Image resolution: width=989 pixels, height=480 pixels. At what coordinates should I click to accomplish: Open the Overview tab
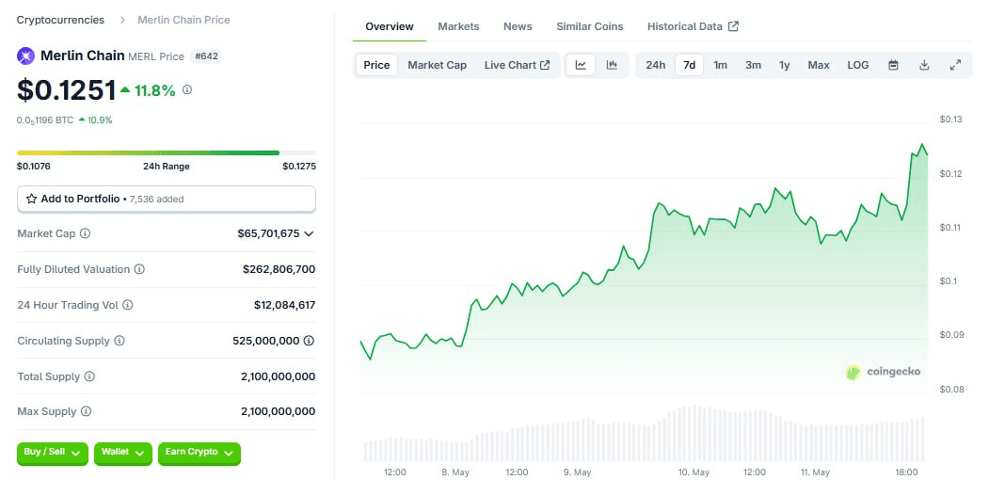(x=390, y=26)
